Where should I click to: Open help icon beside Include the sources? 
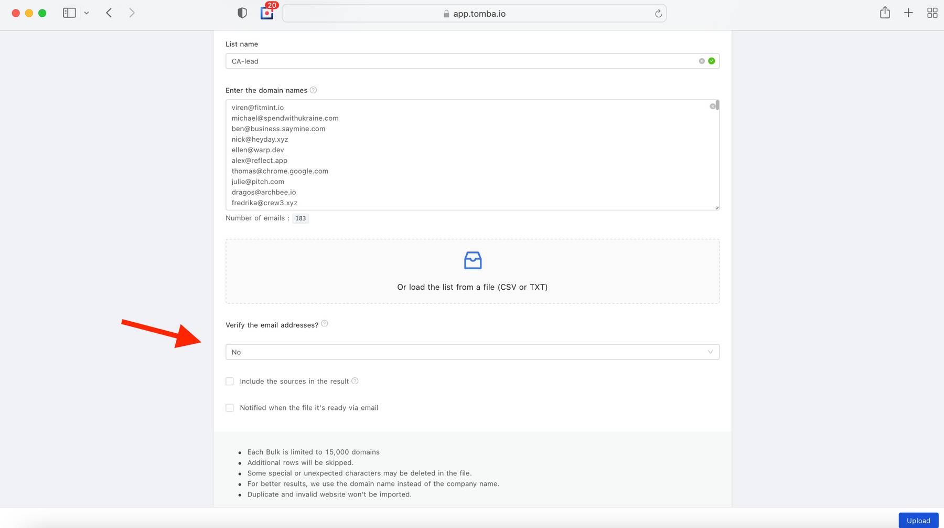pyautogui.click(x=355, y=381)
